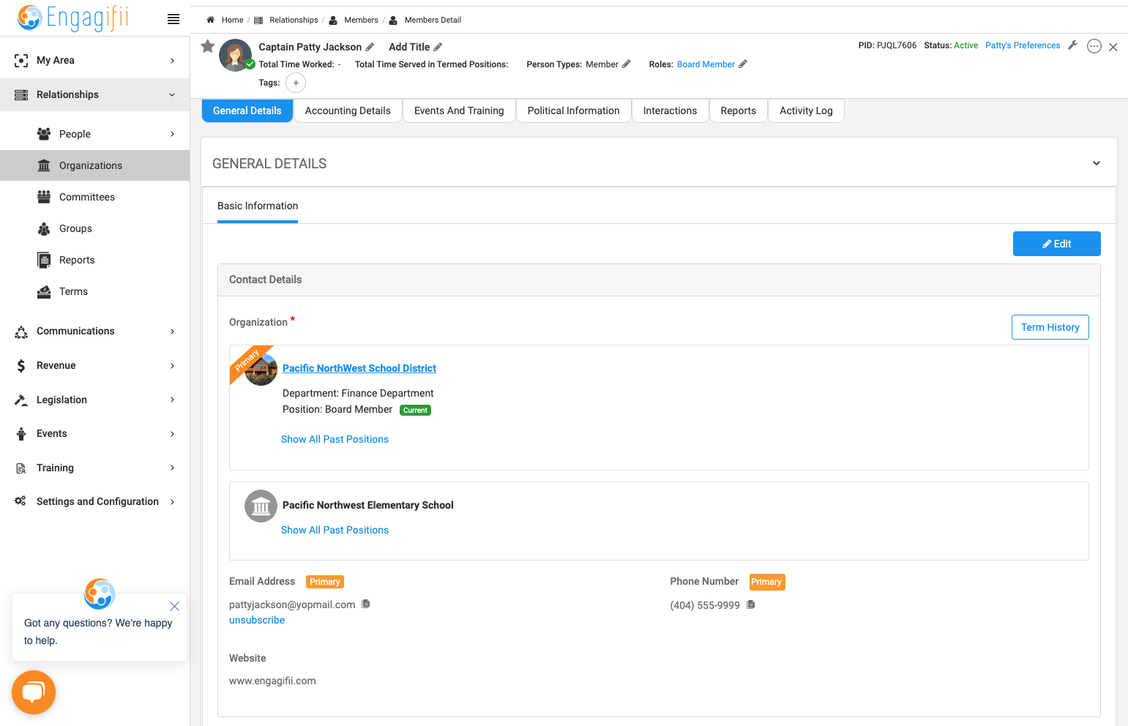Collapse the GENERAL DETAILS section chevron
This screenshot has width=1128, height=726.
[x=1097, y=163]
